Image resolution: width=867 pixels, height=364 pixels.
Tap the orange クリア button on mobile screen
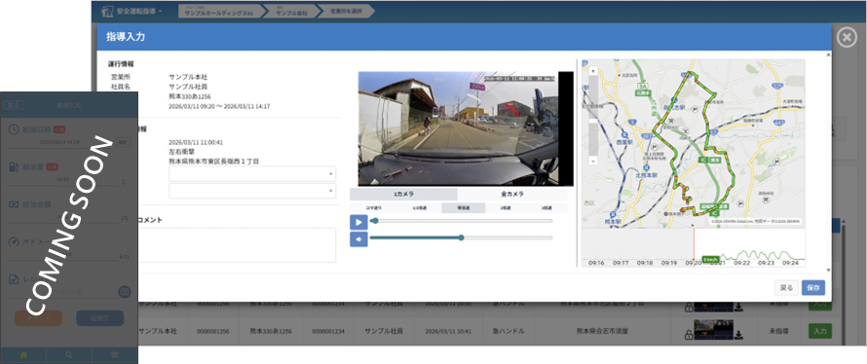(x=38, y=318)
